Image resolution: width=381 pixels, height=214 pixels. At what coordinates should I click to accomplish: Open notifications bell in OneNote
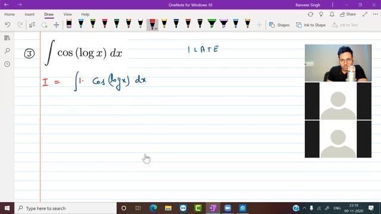point(332,14)
